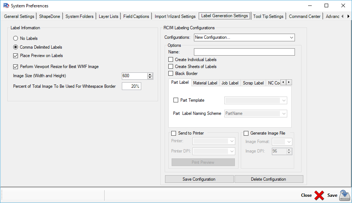Click the System Preferences app icon
Viewport: 352px width, 203px height.
6,5
